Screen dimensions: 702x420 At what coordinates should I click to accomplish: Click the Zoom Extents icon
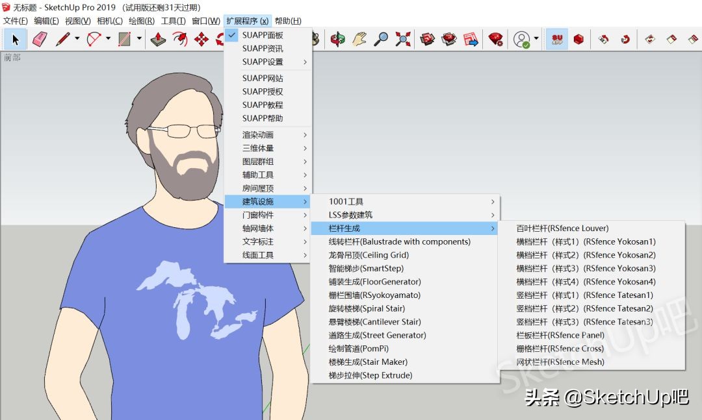403,39
